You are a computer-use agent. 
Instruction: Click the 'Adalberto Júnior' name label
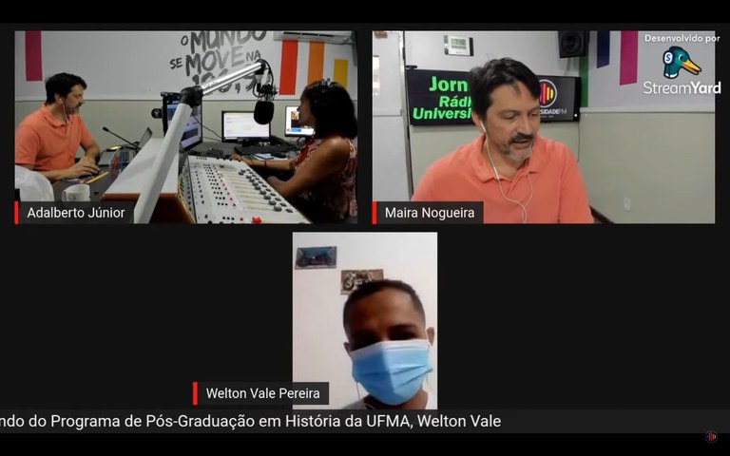tap(74, 213)
